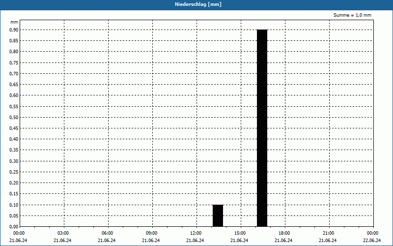
Task: Click the 0,30 y-axis value
Action: pyautogui.click(x=14, y=161)
